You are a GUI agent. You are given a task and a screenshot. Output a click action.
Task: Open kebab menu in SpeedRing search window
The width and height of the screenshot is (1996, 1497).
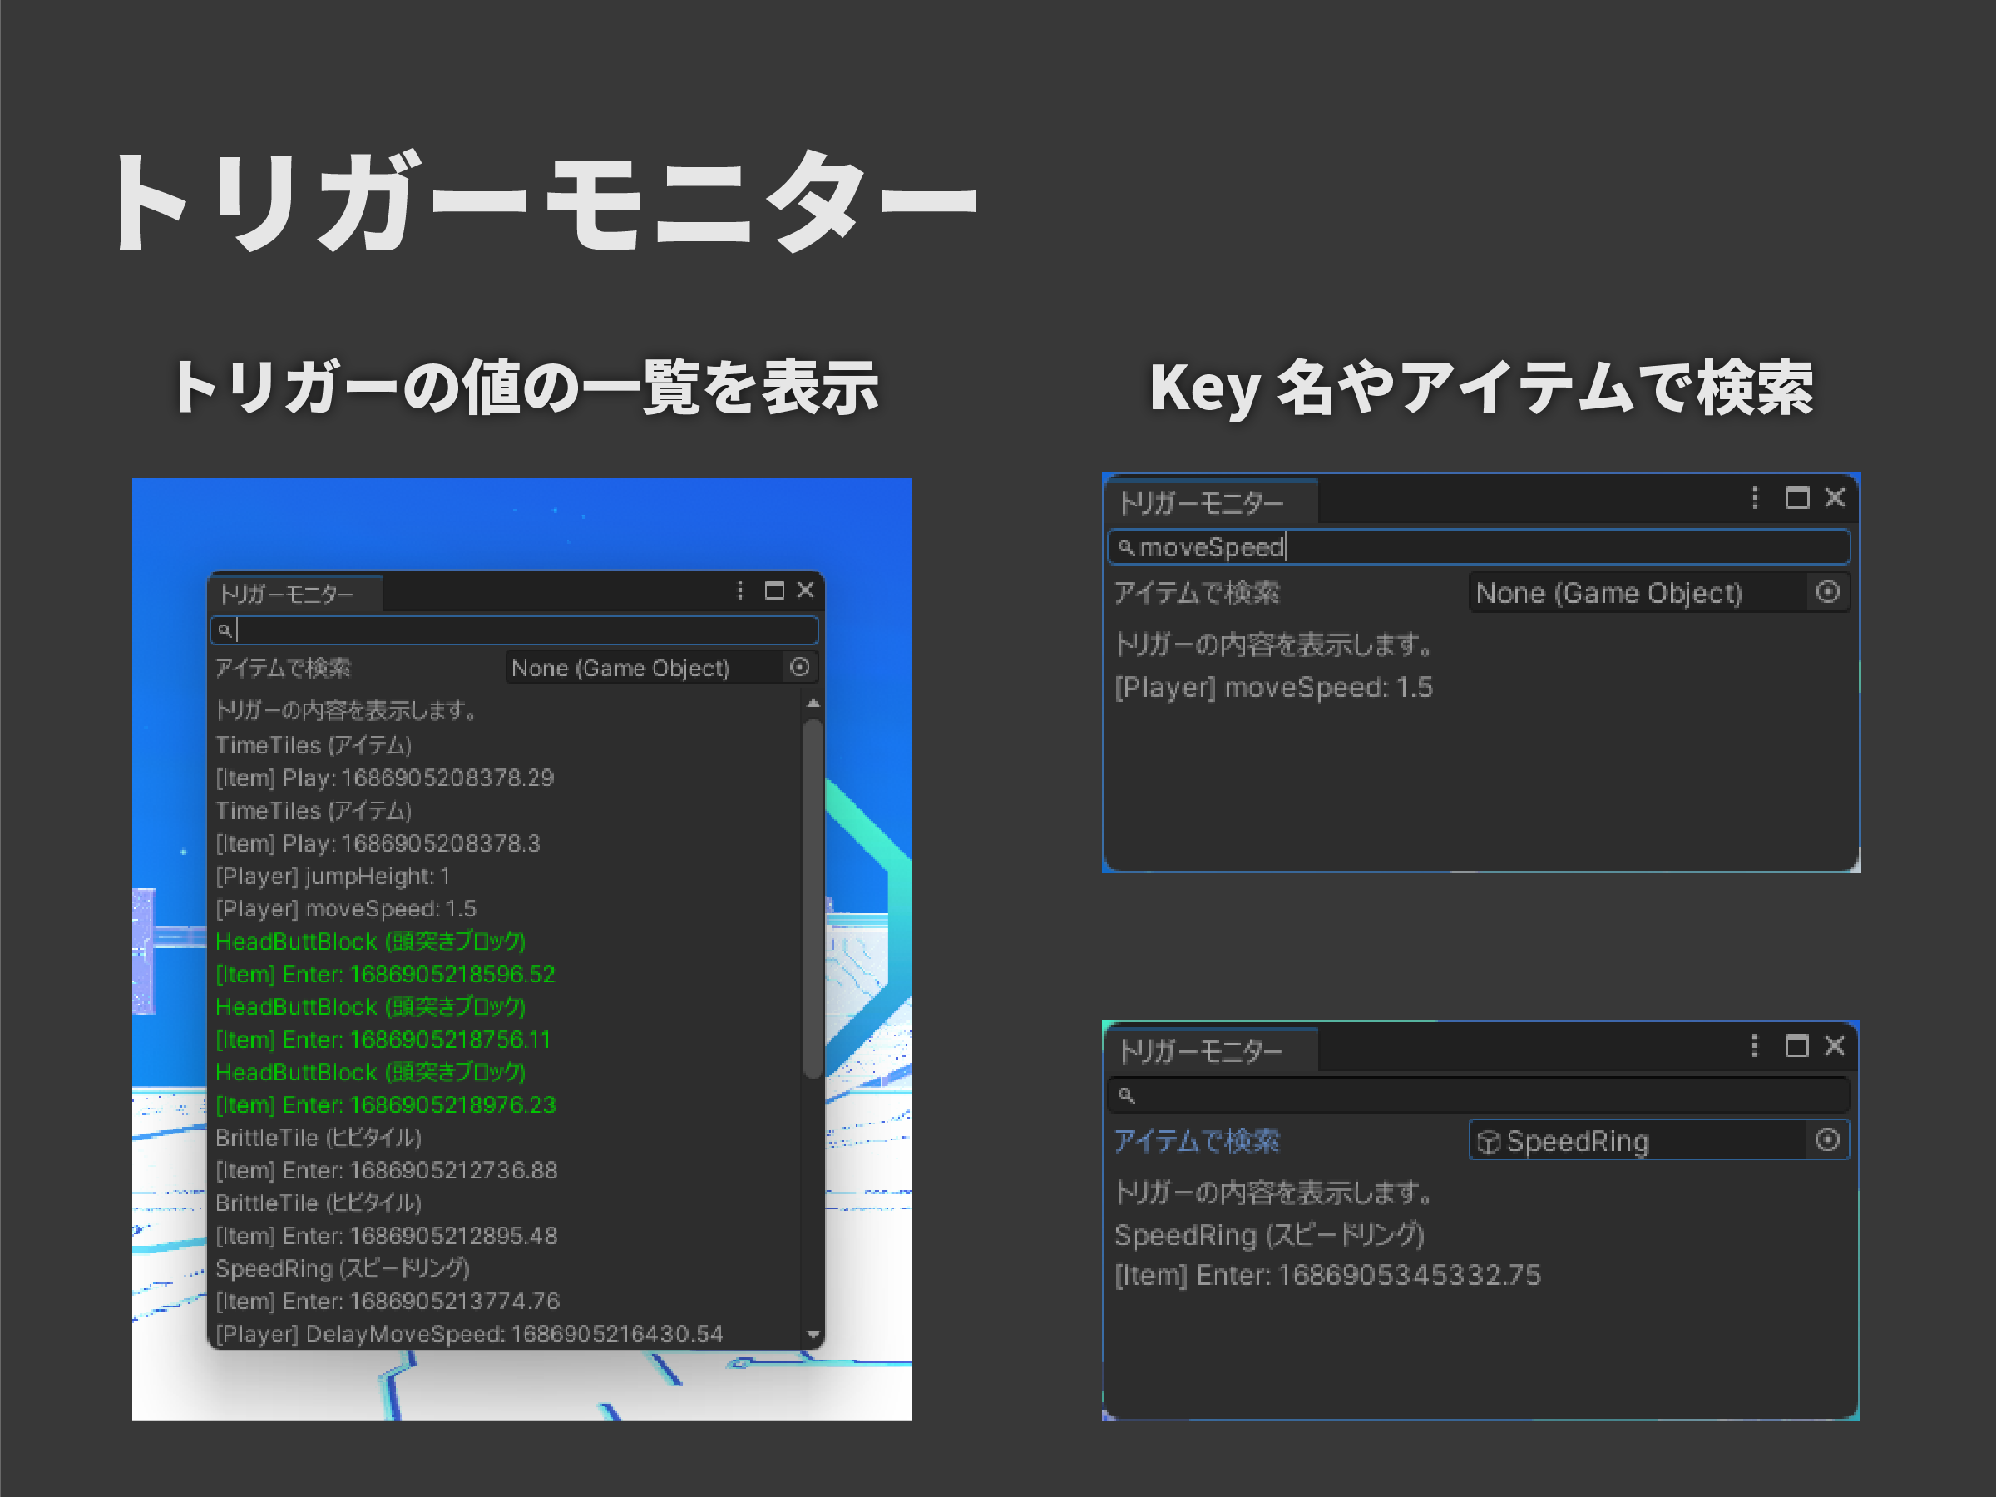coord(1754,1045)
